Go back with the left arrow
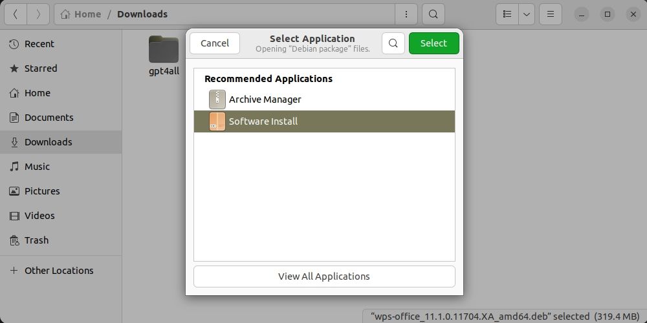The height and width of the screenshot is (323, 647). coord(16,14)
